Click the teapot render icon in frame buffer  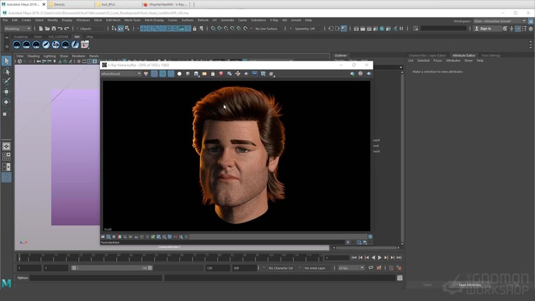coord(369,74)
